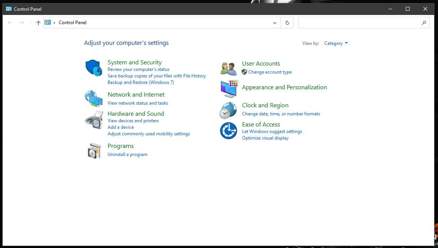Screen dimensions: 438x248
Task: Refresh the Control Panel view
Action: 287,23
